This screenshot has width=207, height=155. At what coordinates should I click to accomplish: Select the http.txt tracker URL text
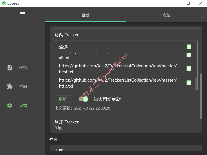click(x=118, y=83)
